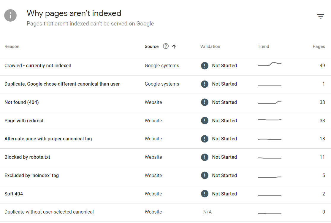View trend sparkline for Not found (404)
The width and height of the screenshot is (331, 223).
coord(269,102)
